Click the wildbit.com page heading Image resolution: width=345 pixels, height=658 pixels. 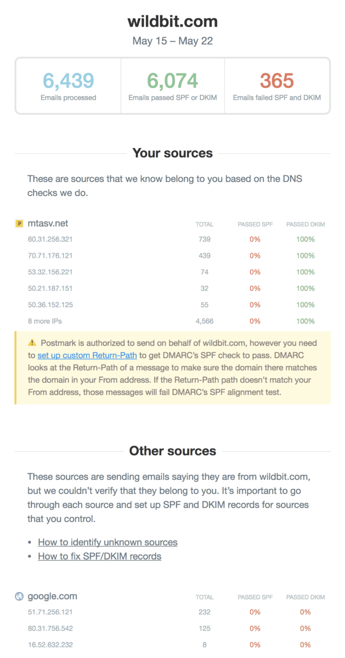172,22
